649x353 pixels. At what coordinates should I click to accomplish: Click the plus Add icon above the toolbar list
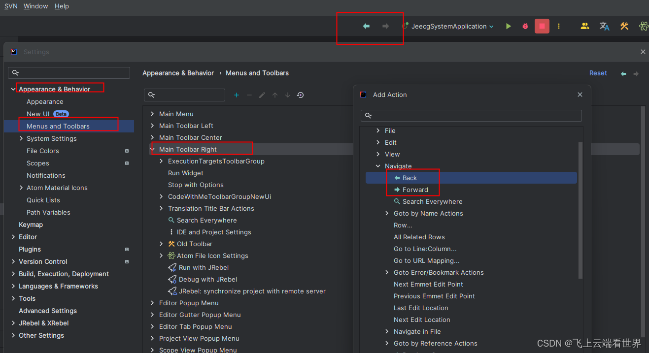click(x=237, y=95)
